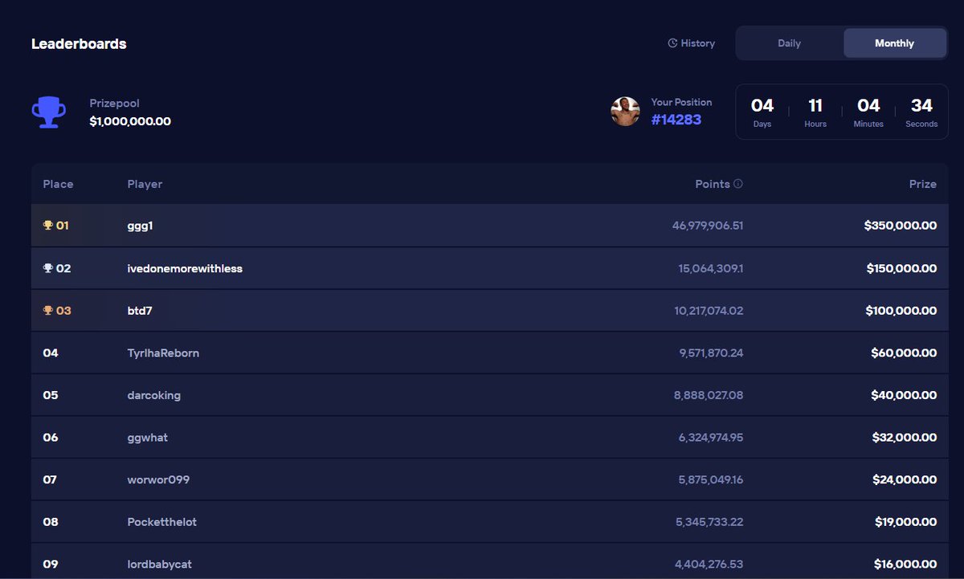Click the Hours countdown value
Screen dimensions: 964x579
coord(815,105)
